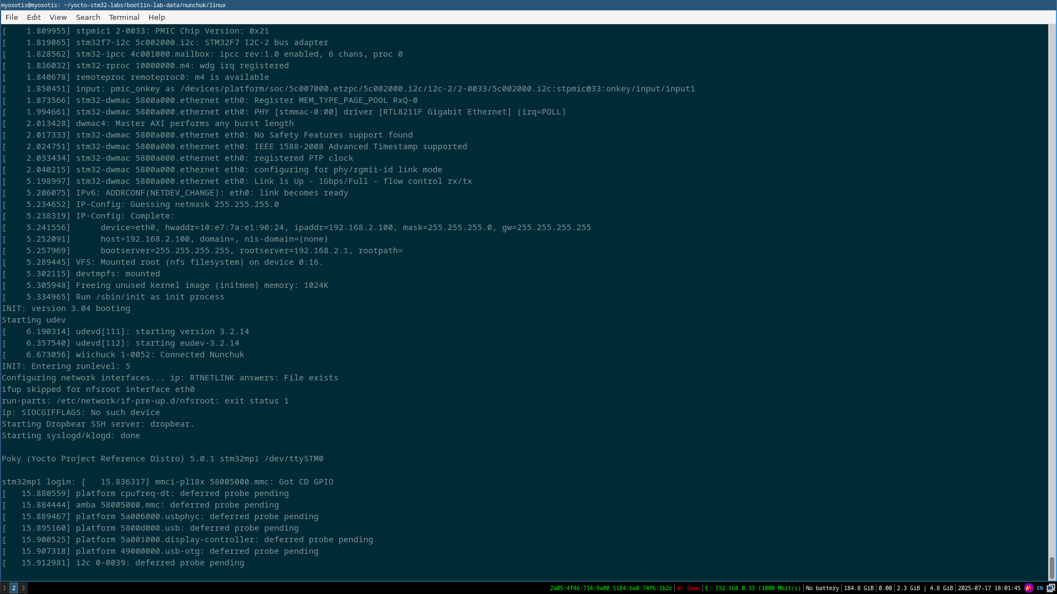This screenshot has width=1057, height=594.
Task: Open the Help menu
Action: [x=156, y=17]
